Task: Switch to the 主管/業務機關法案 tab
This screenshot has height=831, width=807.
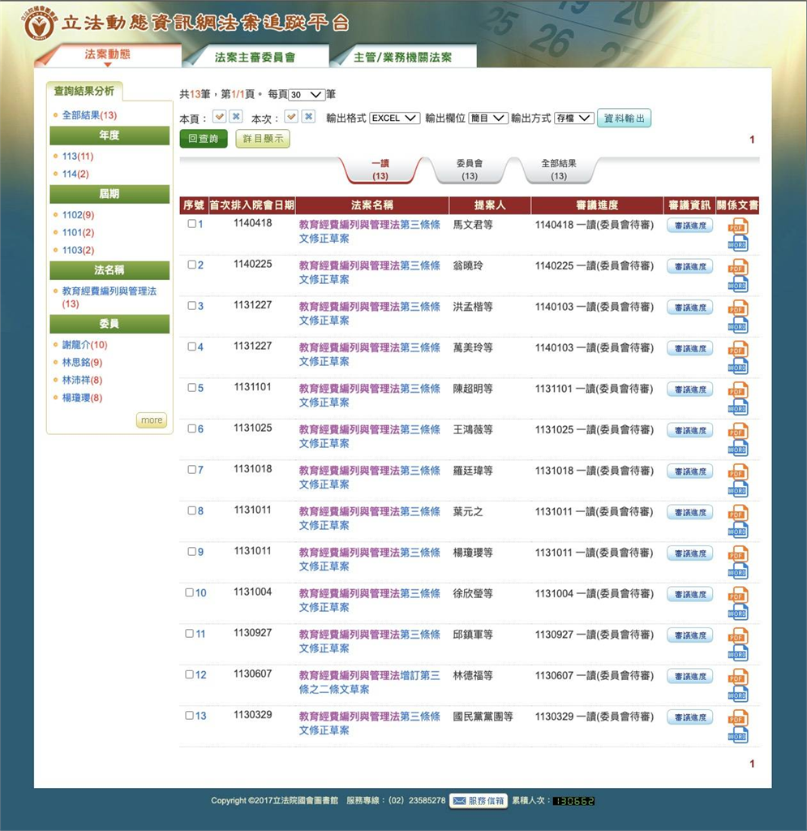Action: [x=402, y=58]
